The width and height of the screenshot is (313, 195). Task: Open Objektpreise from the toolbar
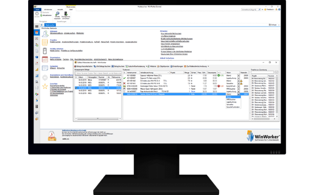coord(163,66)
